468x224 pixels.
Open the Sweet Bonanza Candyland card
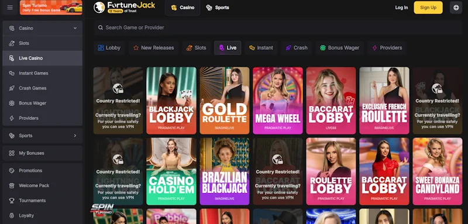coord(437,171)
